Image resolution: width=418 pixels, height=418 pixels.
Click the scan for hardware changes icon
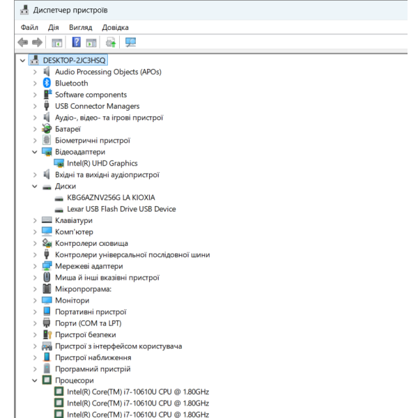[131, 42]
